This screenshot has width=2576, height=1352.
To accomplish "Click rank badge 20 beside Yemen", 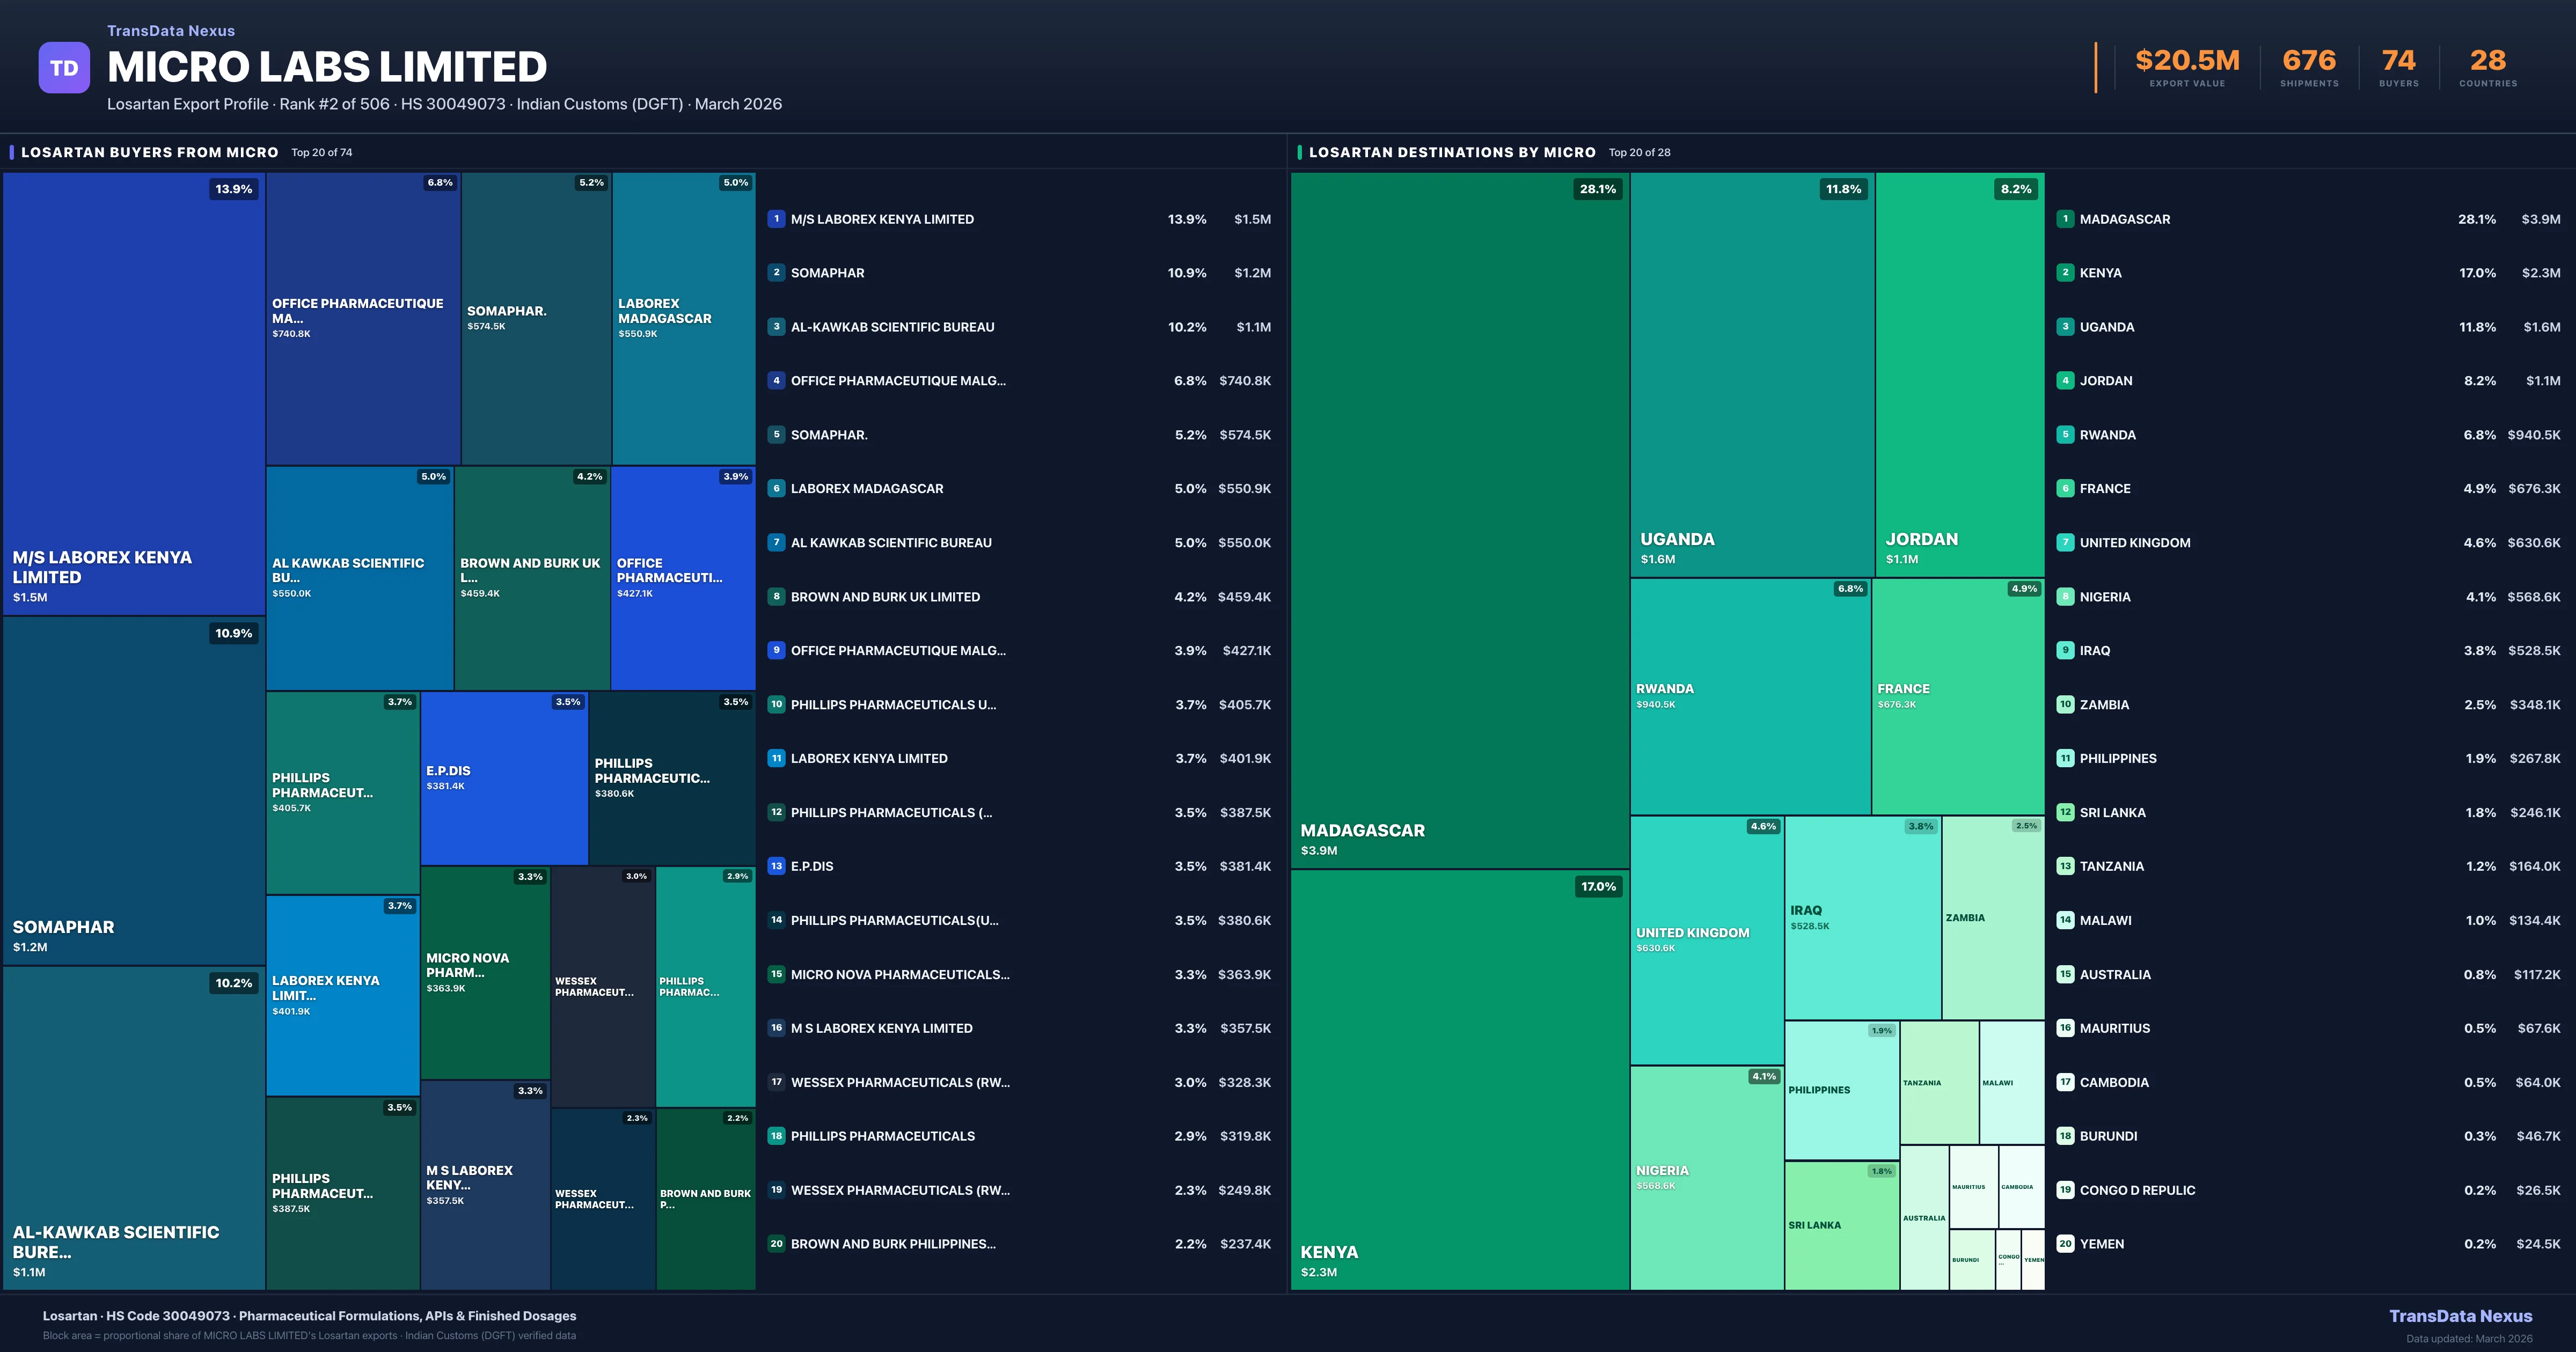I will tap(2065, 1244).
